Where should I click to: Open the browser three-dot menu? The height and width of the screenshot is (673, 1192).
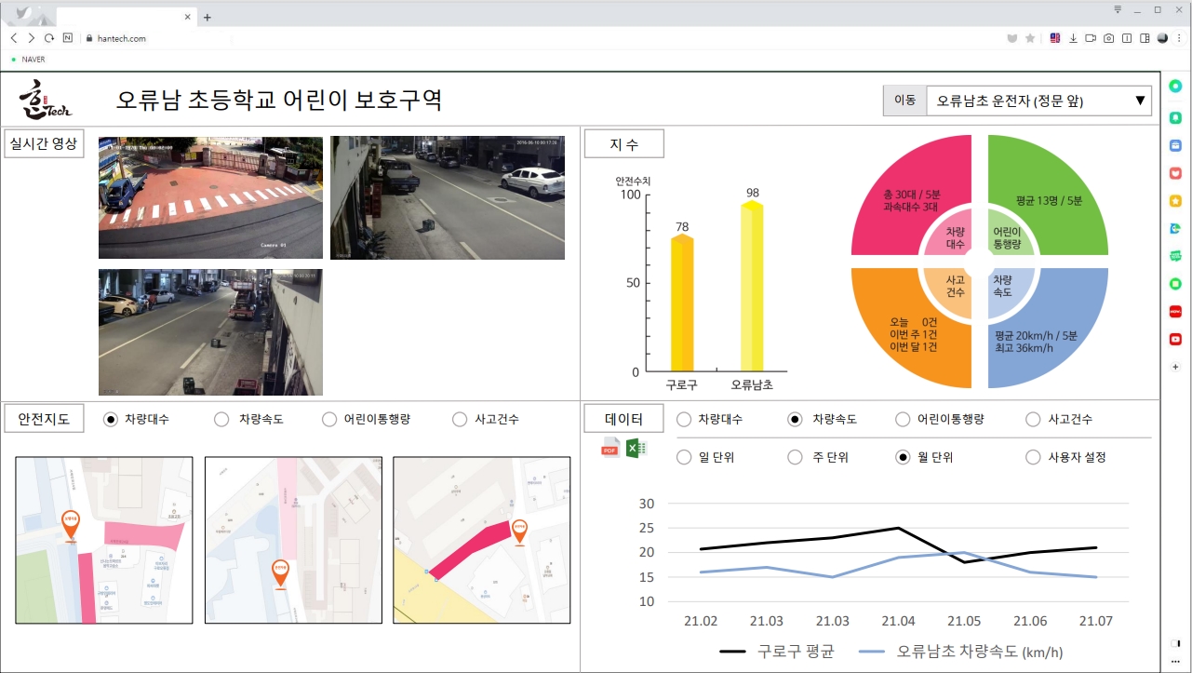click(1178, 38)
